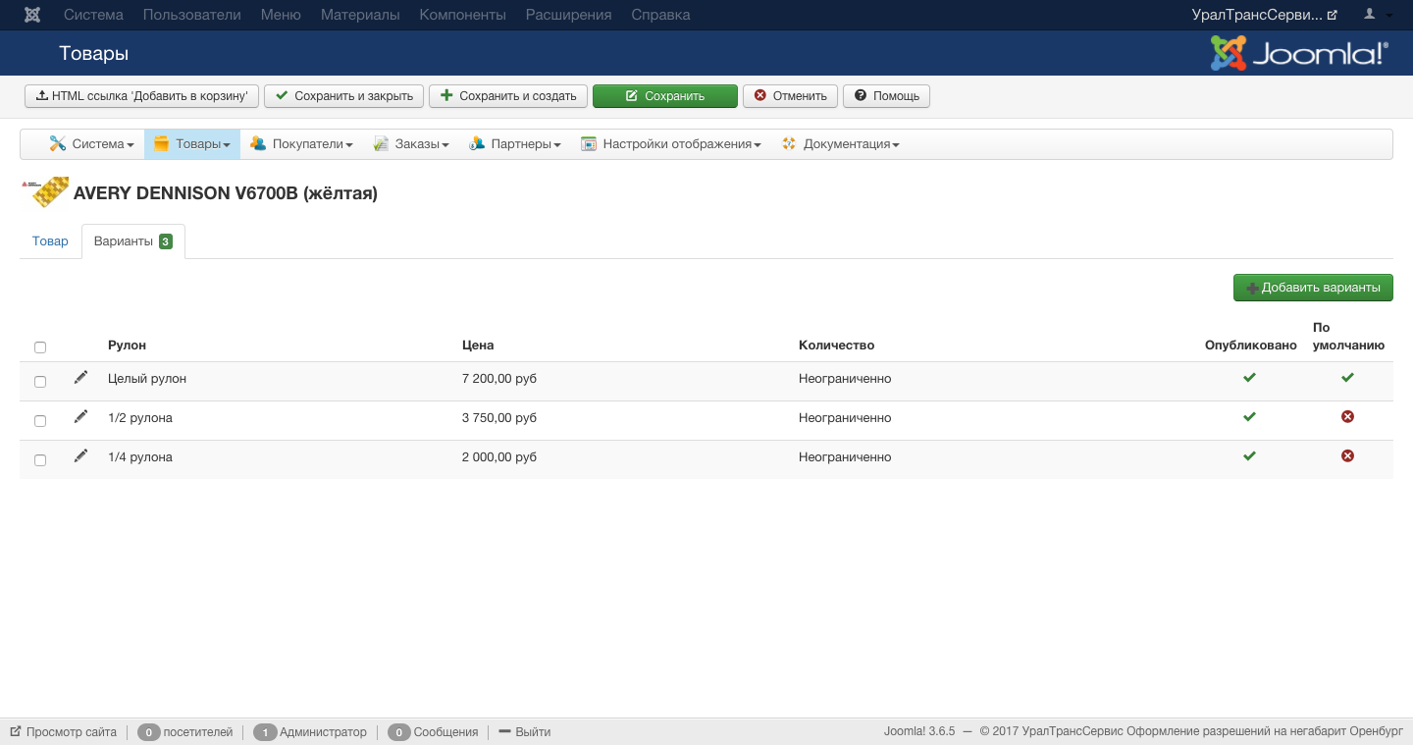Click the pencil edit icon for 1/2 рулона
The image size is (1413, 745).
80,417
